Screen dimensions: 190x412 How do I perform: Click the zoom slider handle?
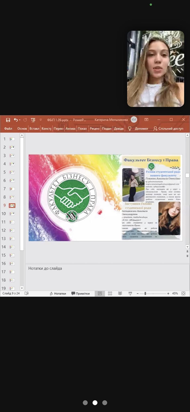point(145,294)
